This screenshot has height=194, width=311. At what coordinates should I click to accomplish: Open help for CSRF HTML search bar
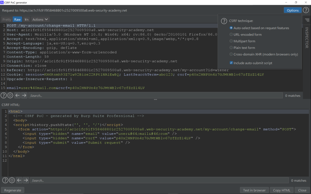click(5, 180)
